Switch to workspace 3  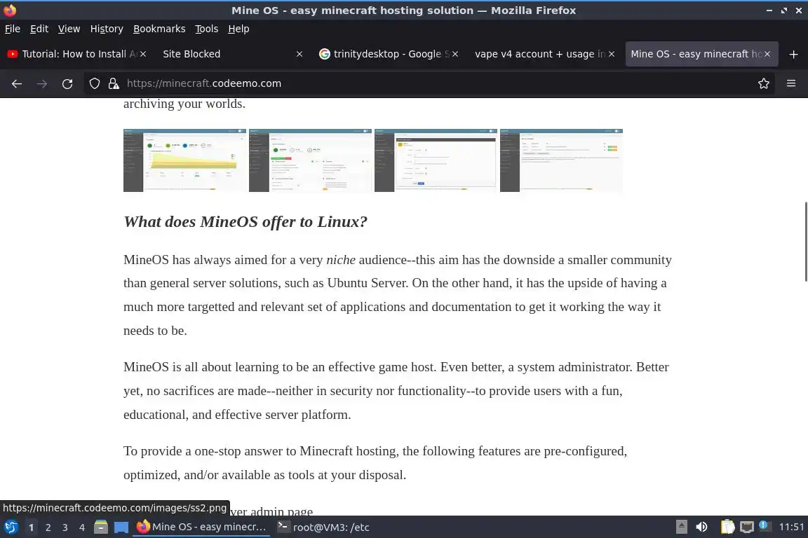tap(65, 527)
